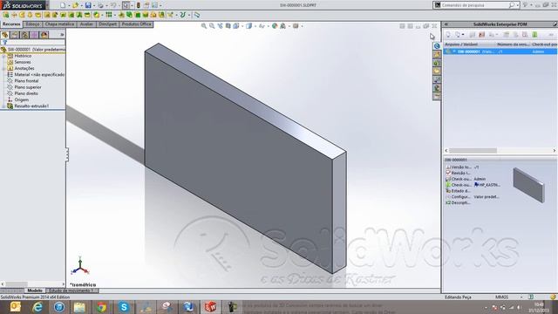This screenshot has height=314, width=558.
Task: Click the Zoom to Area magnifier
Action: point(212,26)
